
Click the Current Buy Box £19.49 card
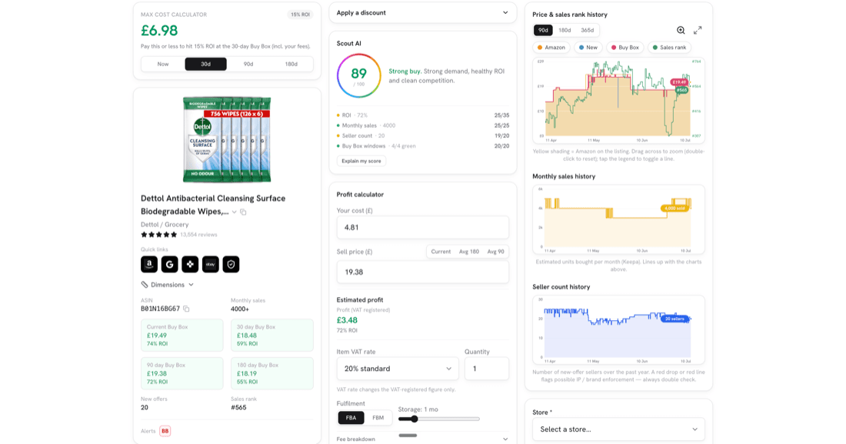[x=182, y=335]
